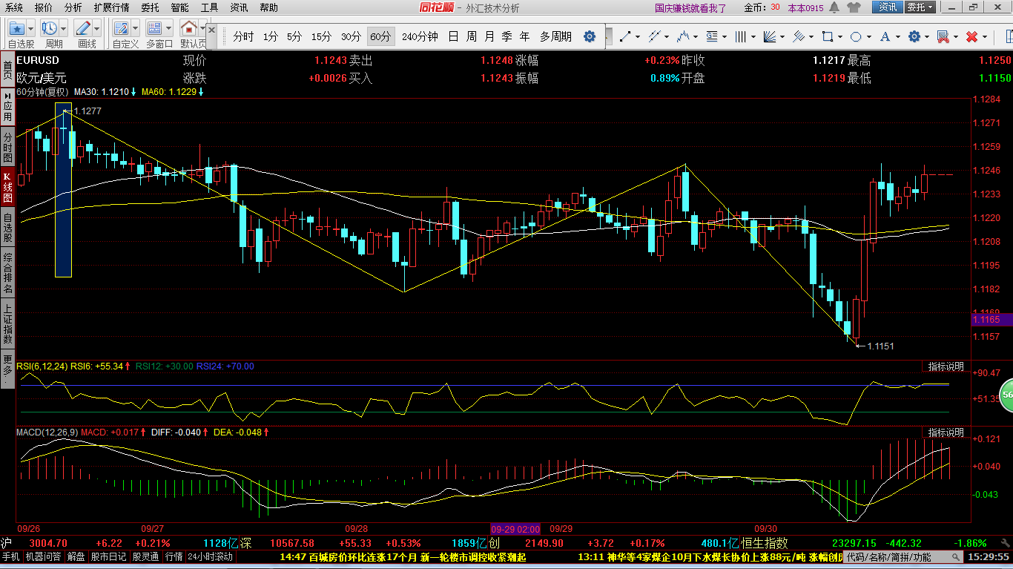Open the 机器问答 bottom button
The height and width of the screenshot is (569, 1013).
(44, 556)
